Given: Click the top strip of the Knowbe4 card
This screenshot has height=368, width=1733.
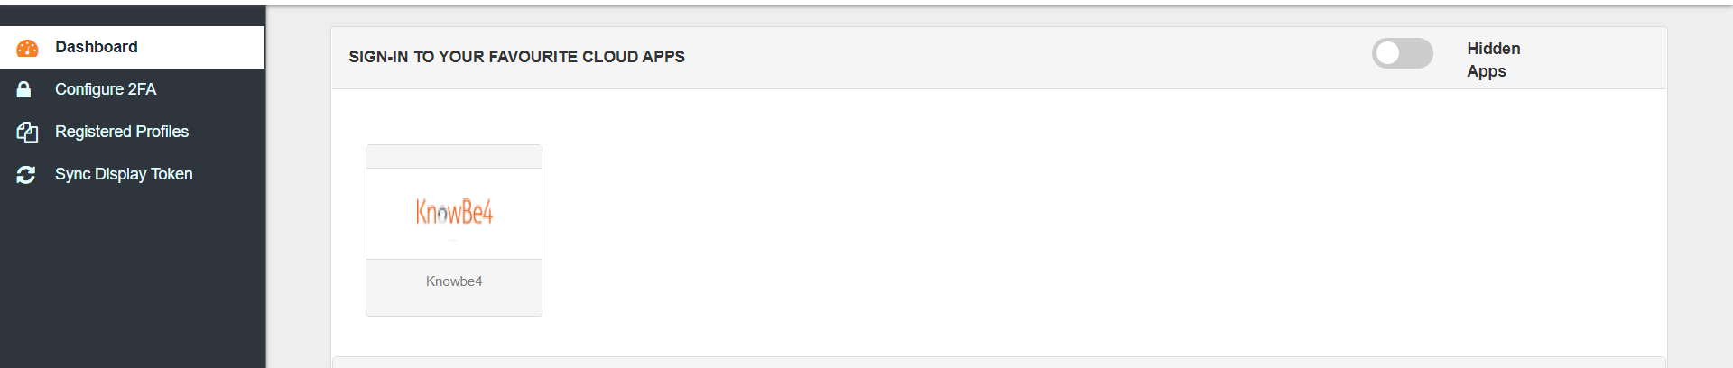Looking at the screenshot, I should [x=454, y=157].
